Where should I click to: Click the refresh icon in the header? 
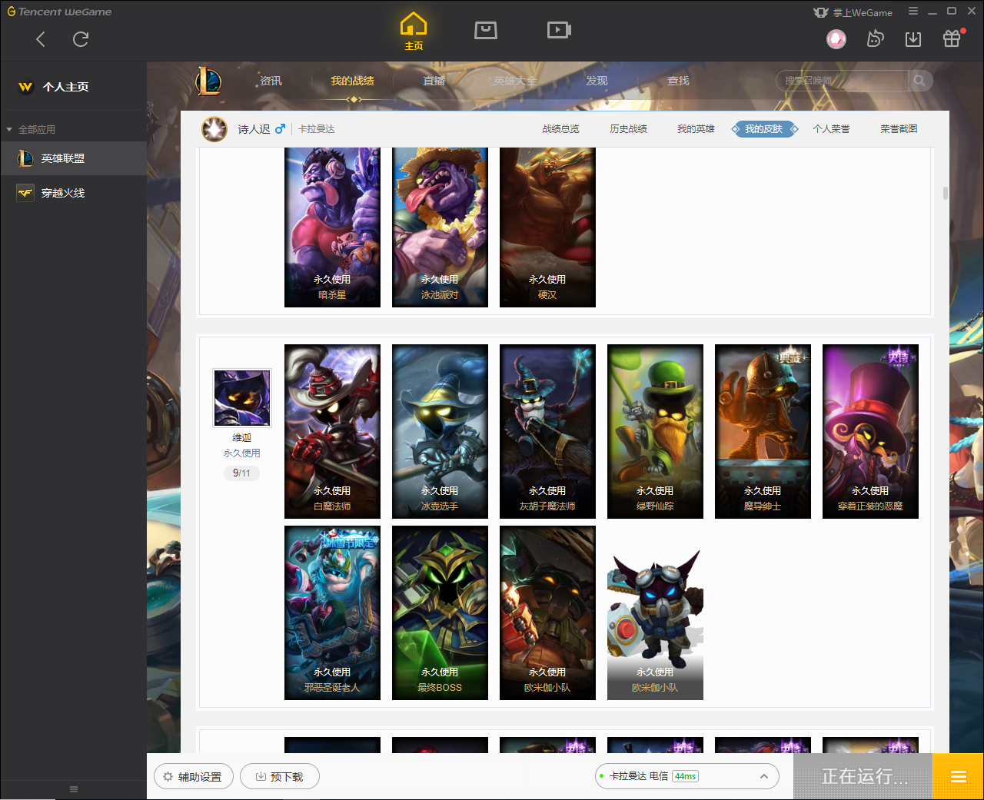tap(81, 39)
